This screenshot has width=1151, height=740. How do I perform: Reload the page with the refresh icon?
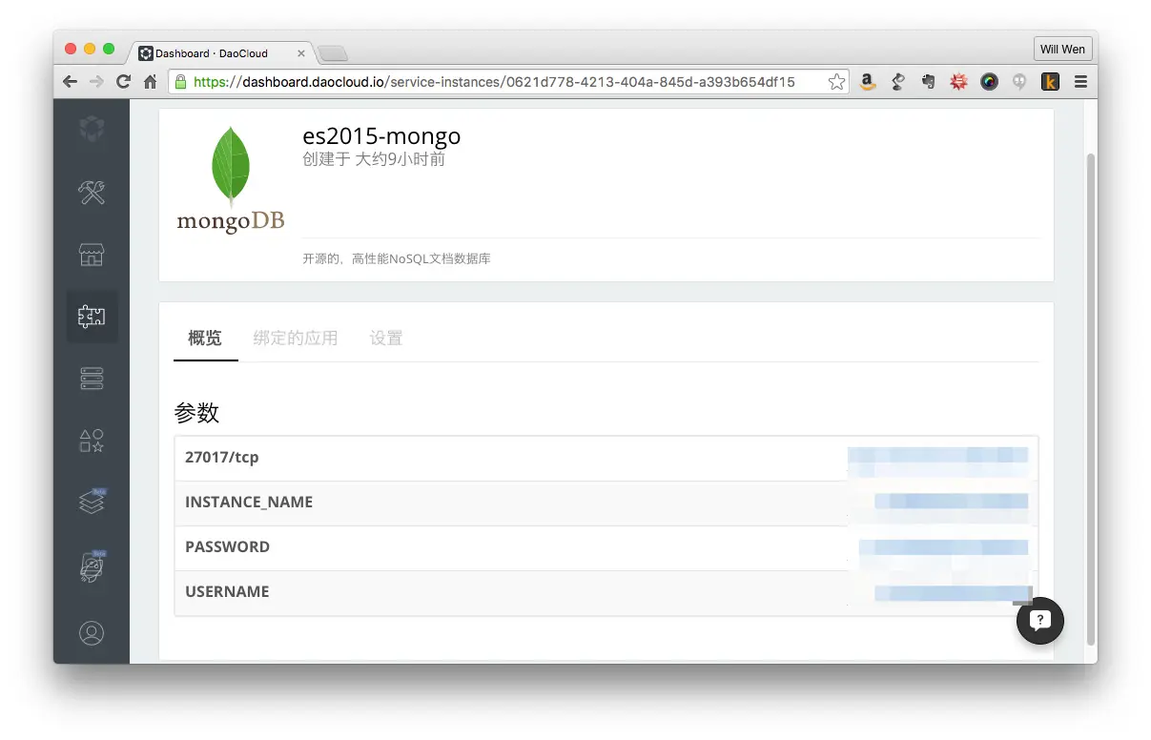click(123, 82)
